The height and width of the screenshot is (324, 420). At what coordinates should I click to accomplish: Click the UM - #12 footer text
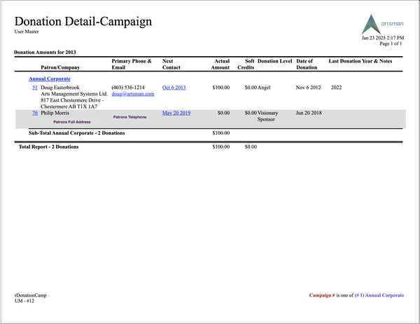pyautogui.click(x=24, y=301)
